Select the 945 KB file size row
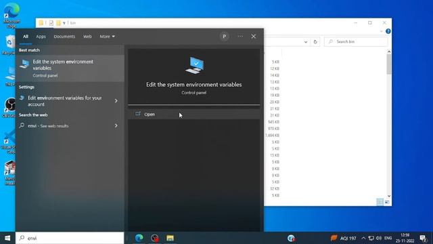Viewport: 433px width, 244px height. (273, 122)
